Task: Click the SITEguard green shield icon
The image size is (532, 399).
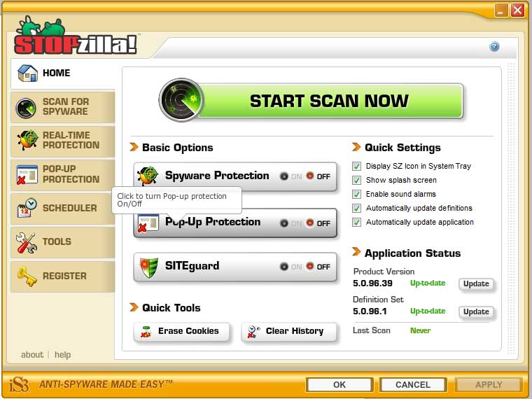Action: pyautogui.click(x=149, y=267)
